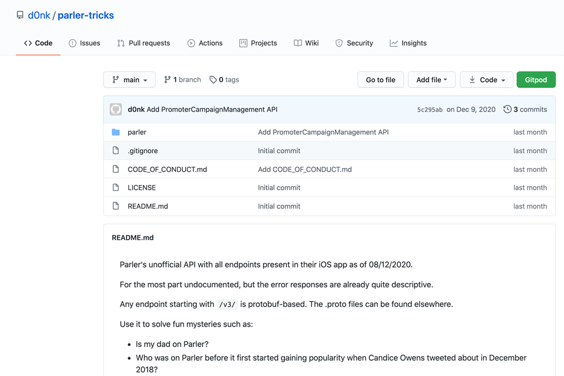The width and height of the screenshot is (564, 376).
Task: Go to the Projects tab
Action: tap(258, 43)
